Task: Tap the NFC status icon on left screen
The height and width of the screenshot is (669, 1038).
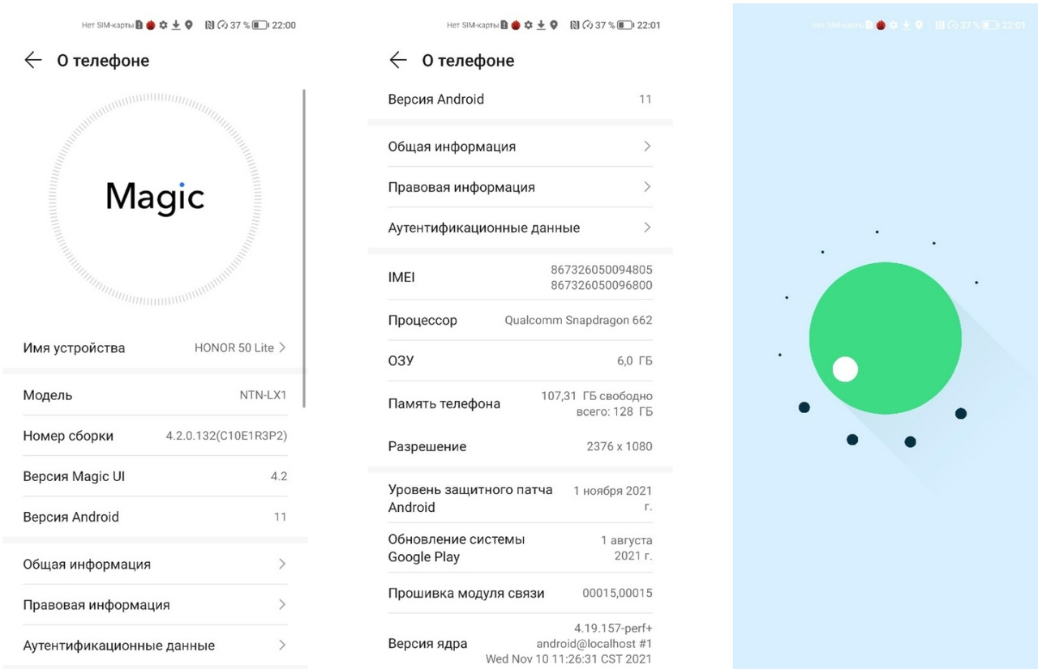Action: tap(210, 25)
